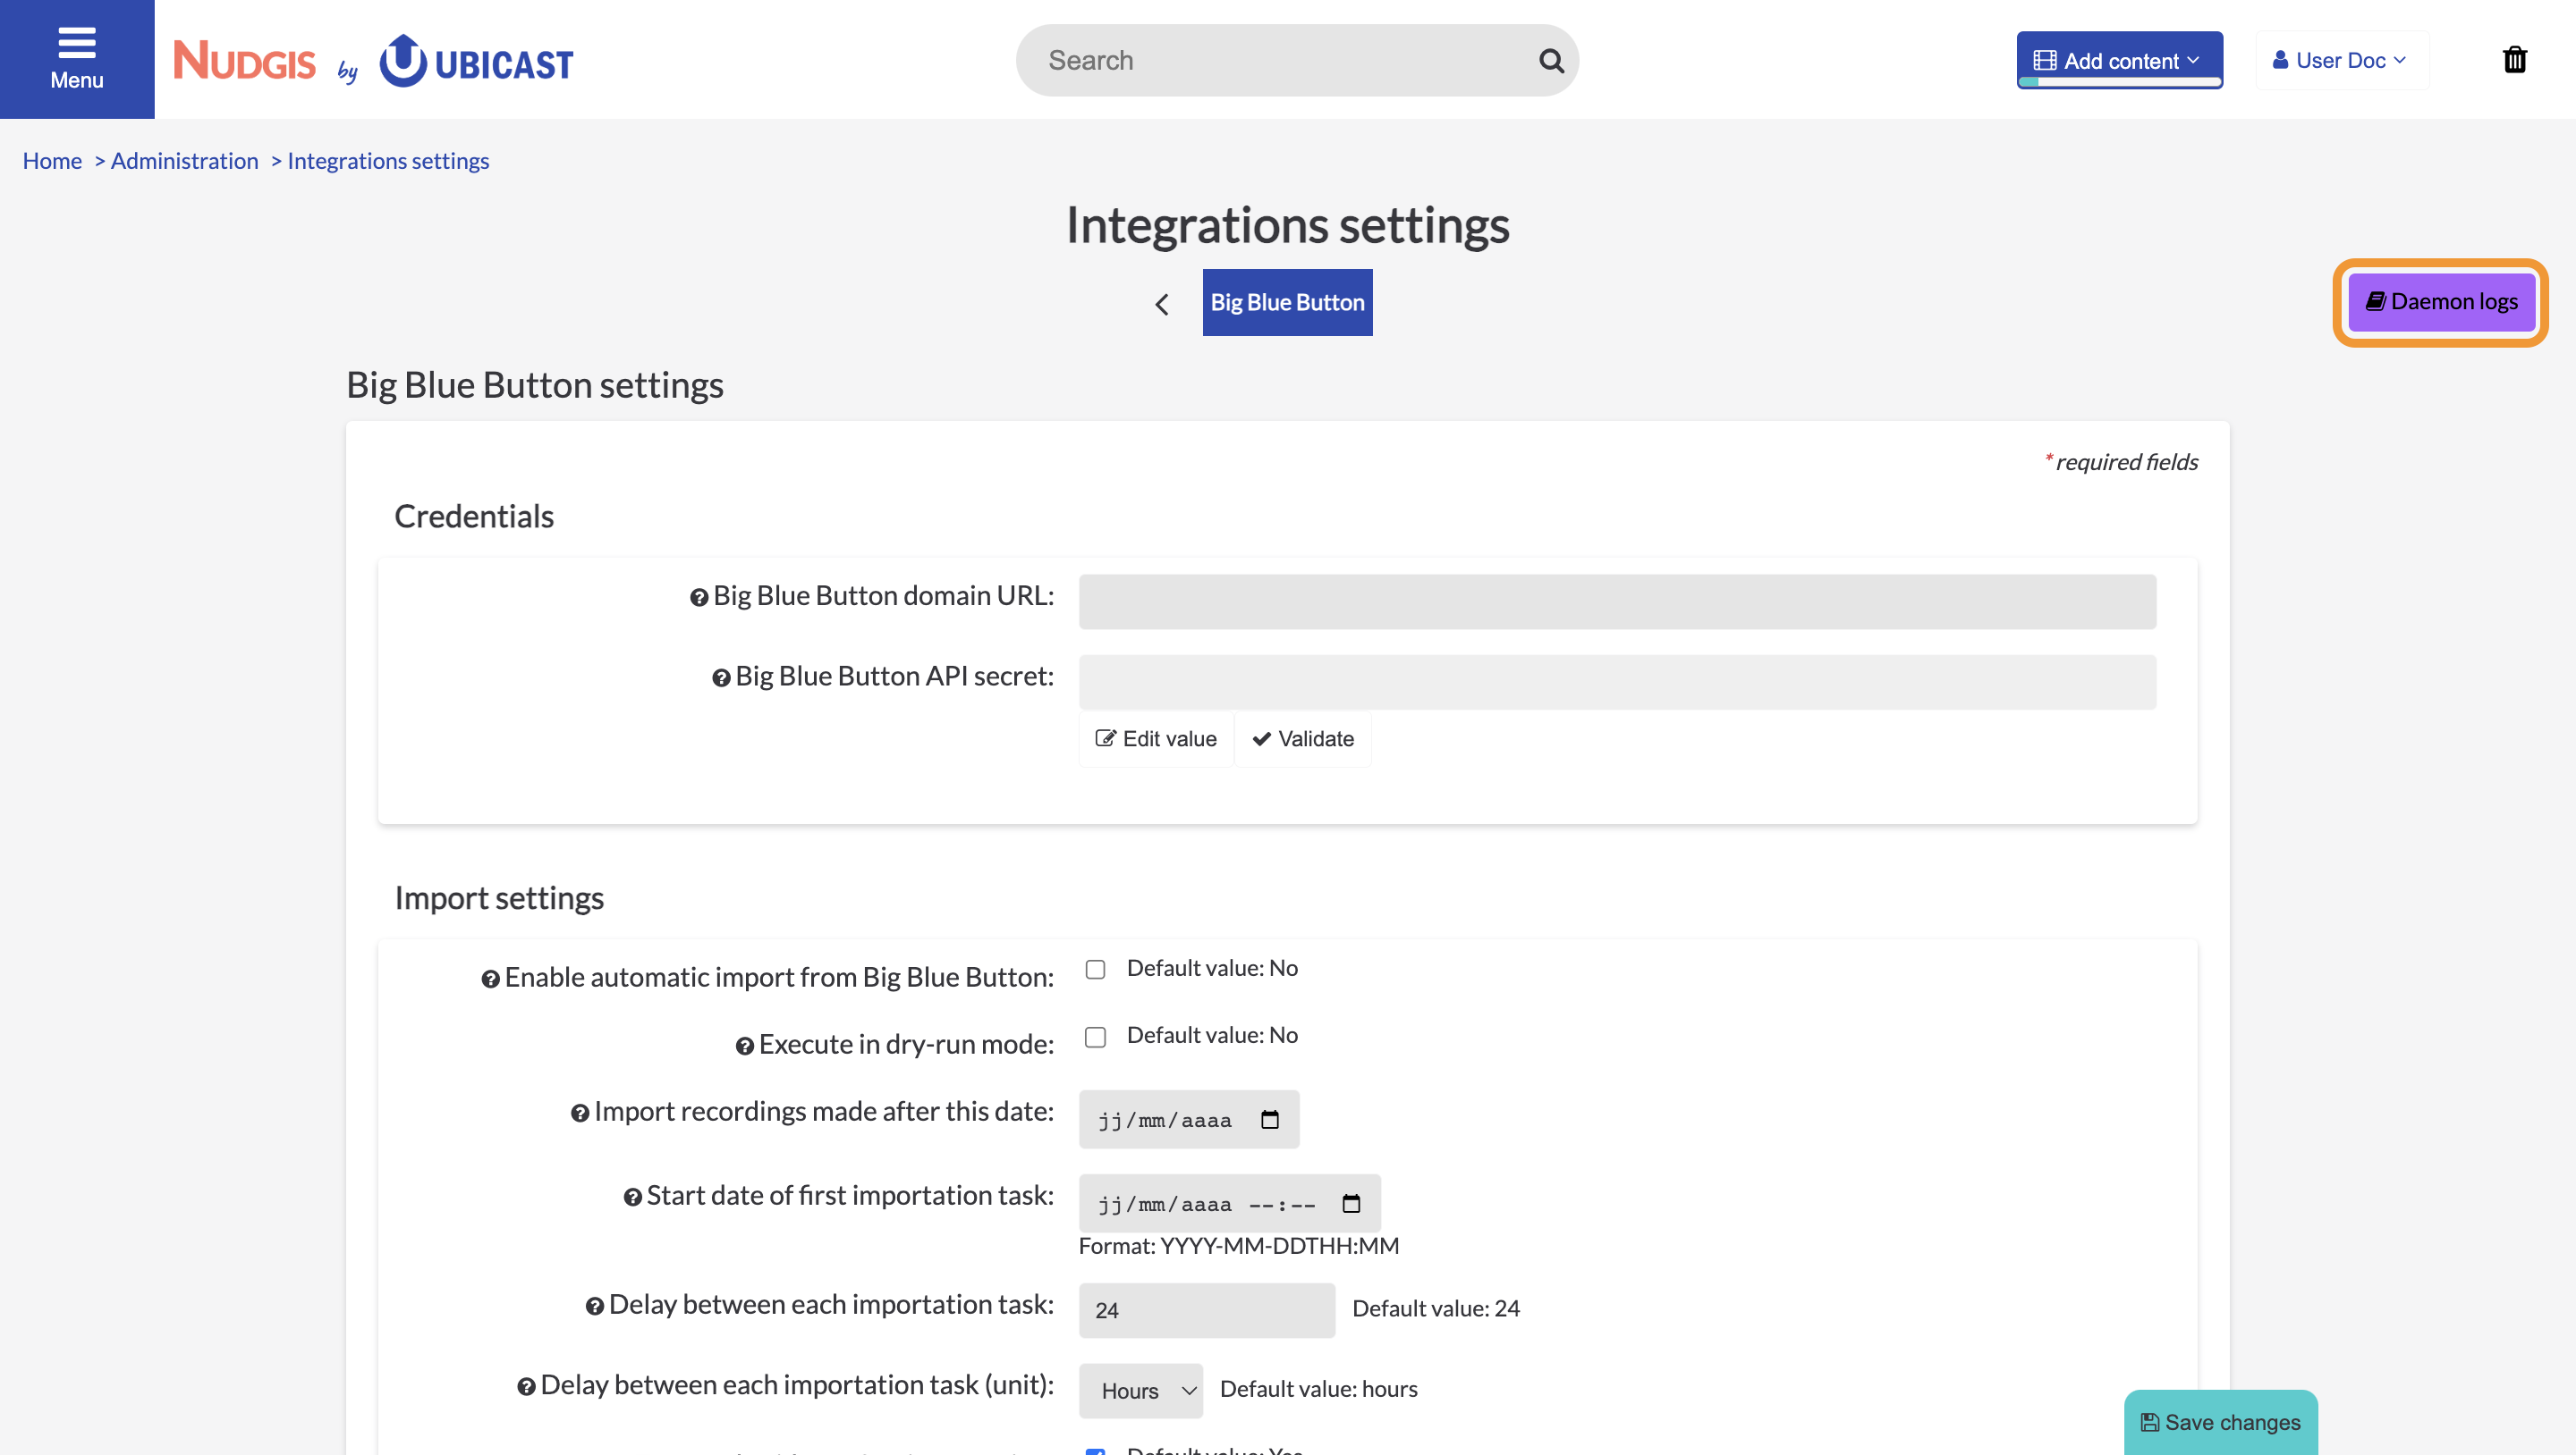Help icon for Start date of first importation
2576x1455 pixels.
pyautogui.click(x=632, y=1198)
